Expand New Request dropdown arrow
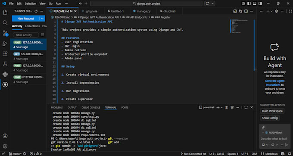 [42, 19]
